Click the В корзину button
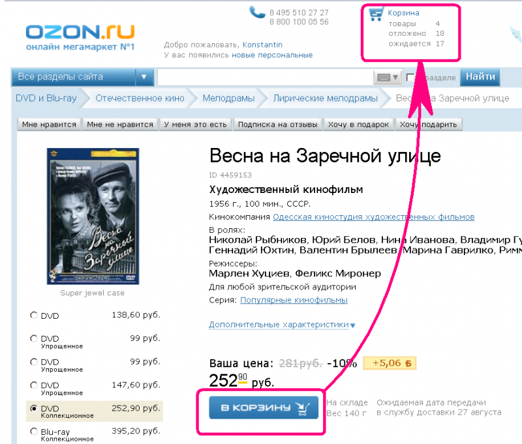This screenshot has height=444, width=522. [264, 407]
